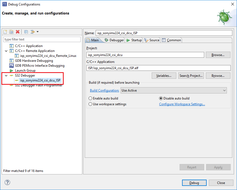Viewport: 237px width, 190px height.
Task: Click the GDB PEMicro Interface Debugging icon
Action: pos(11,66)
